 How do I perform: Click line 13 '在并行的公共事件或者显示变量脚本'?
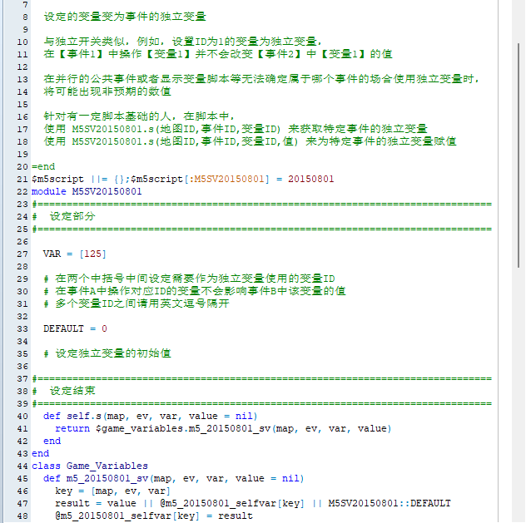click(x=136, y=79)
